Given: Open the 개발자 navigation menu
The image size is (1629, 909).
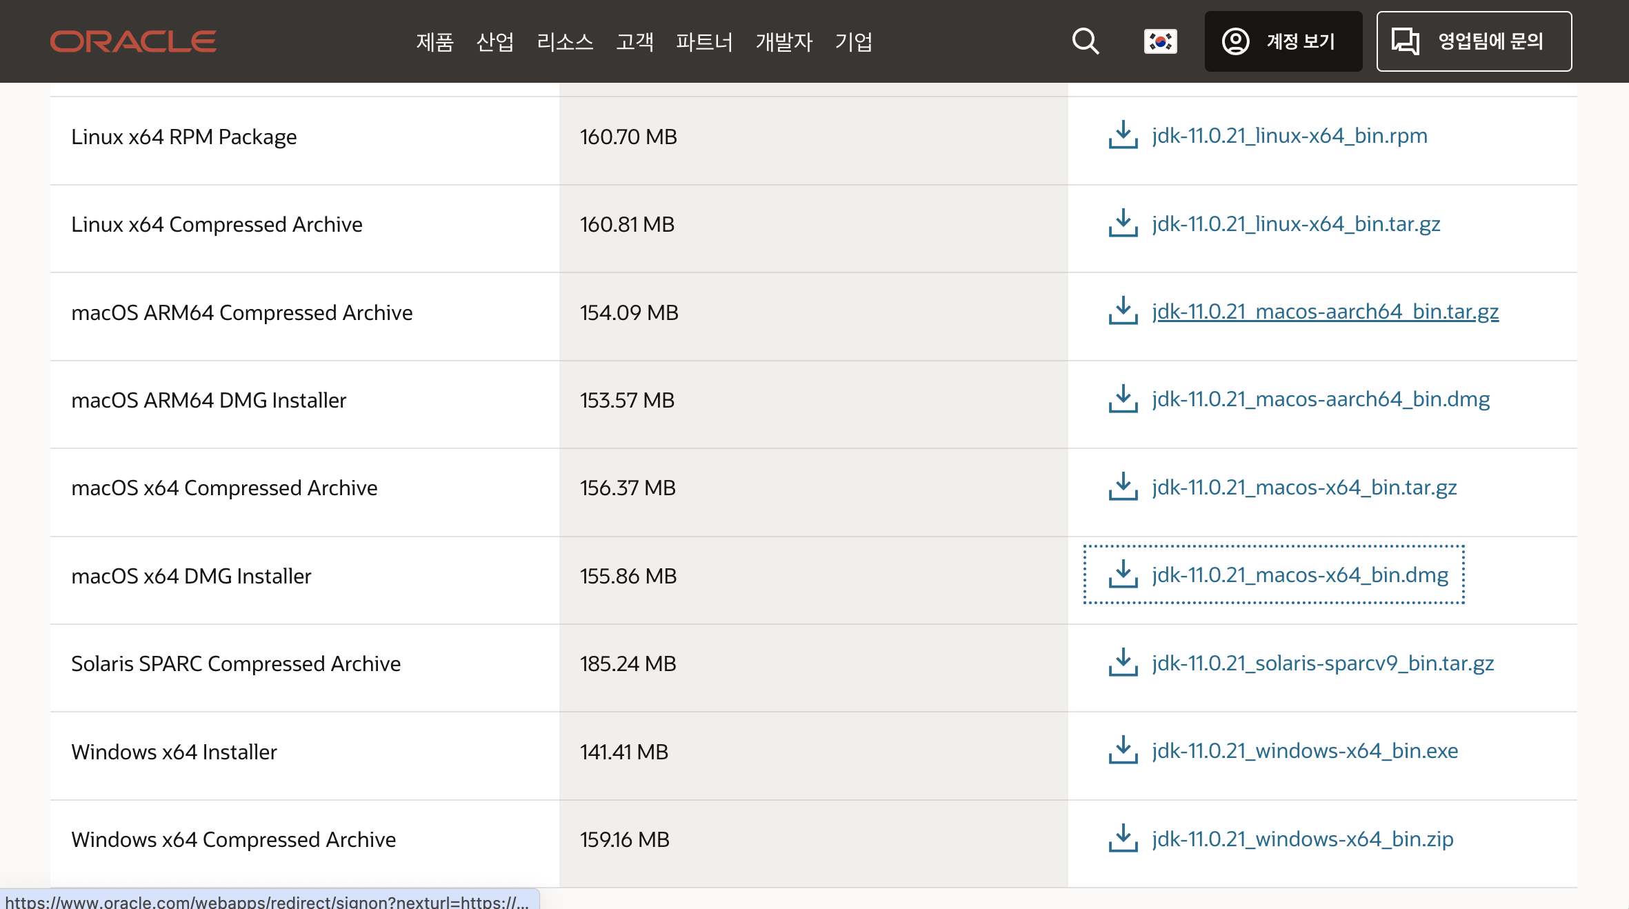Looking at the screenshot, I should (x=783, y=42).
